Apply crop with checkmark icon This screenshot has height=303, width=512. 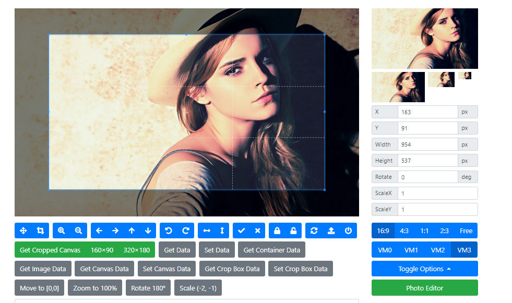pos(241,231)
